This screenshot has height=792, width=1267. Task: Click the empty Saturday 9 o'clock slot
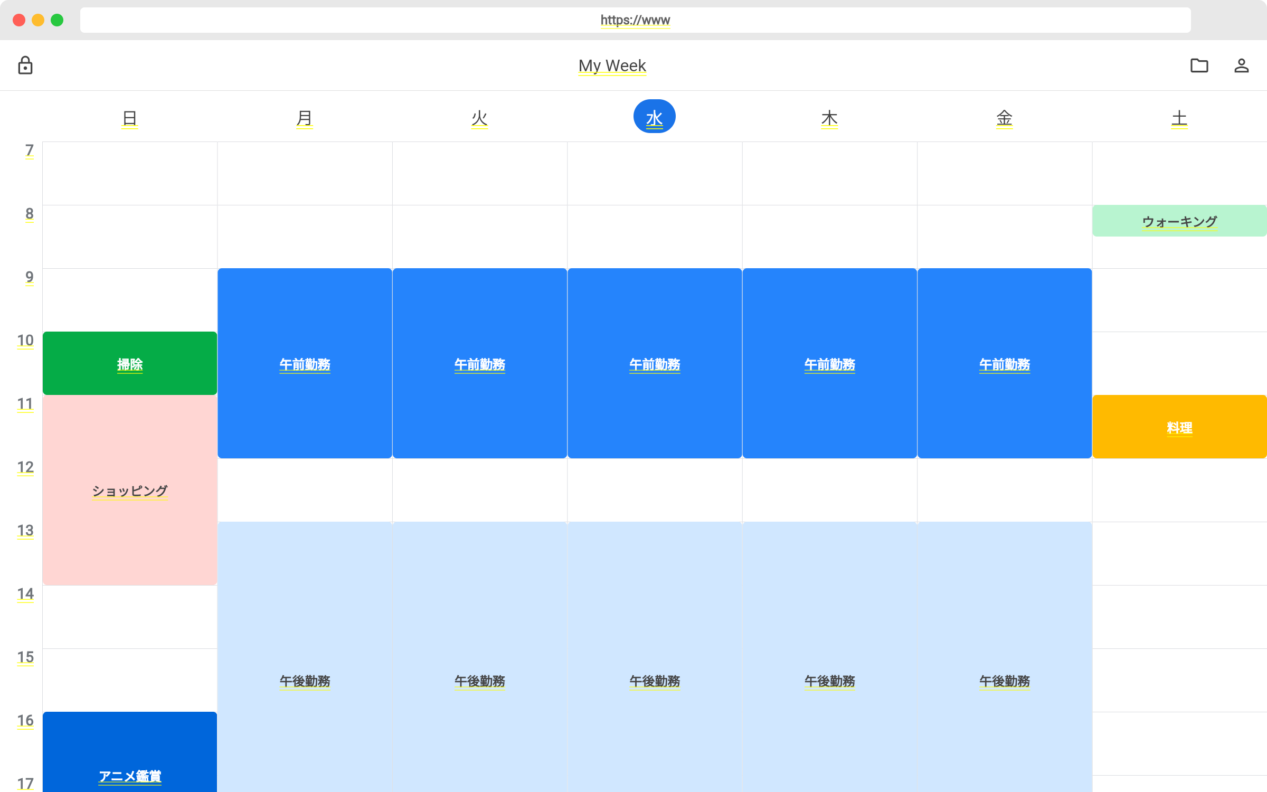1179,300
